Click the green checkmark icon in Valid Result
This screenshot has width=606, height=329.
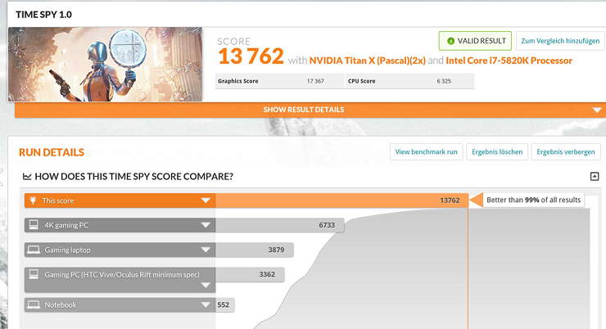448,41
